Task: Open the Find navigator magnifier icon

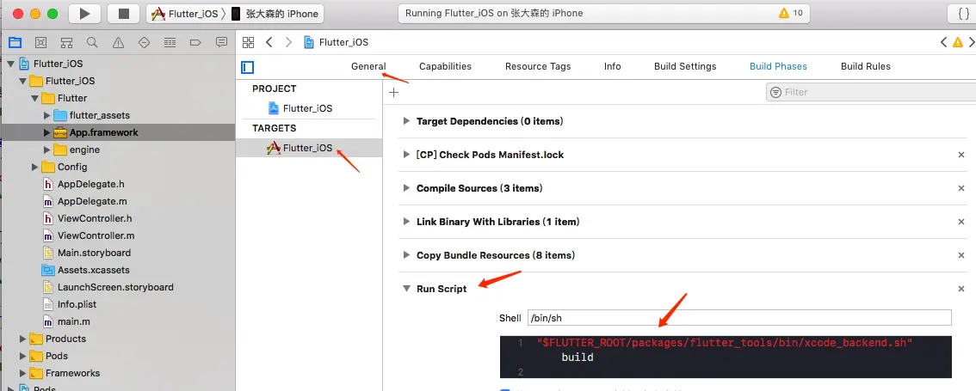Action: coord(92,42)
